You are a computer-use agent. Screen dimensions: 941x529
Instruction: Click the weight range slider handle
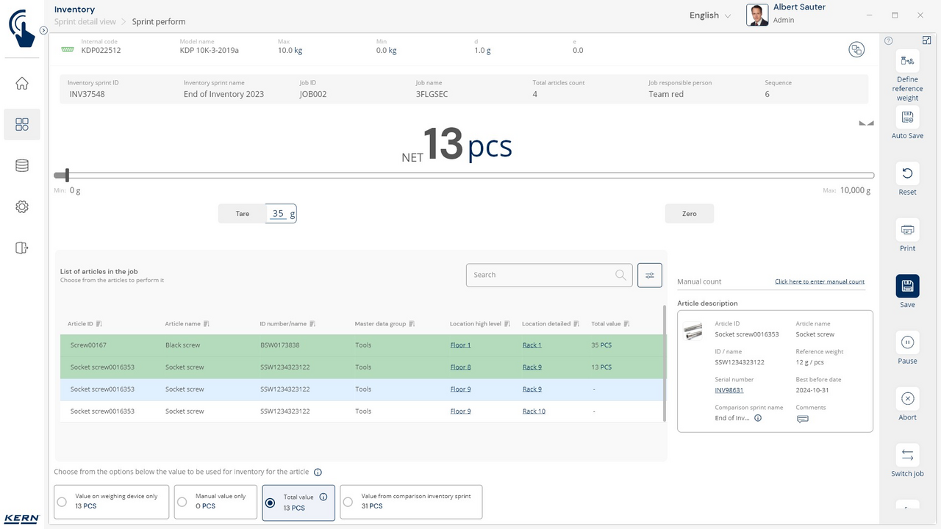(x=67, y=175)
